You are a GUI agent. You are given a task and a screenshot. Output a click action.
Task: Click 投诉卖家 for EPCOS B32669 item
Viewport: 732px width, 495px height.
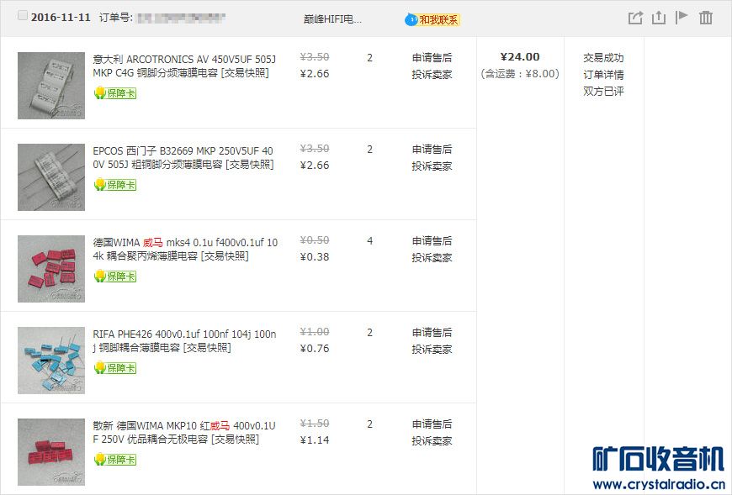pyautogui.click(x=432, y=166)
